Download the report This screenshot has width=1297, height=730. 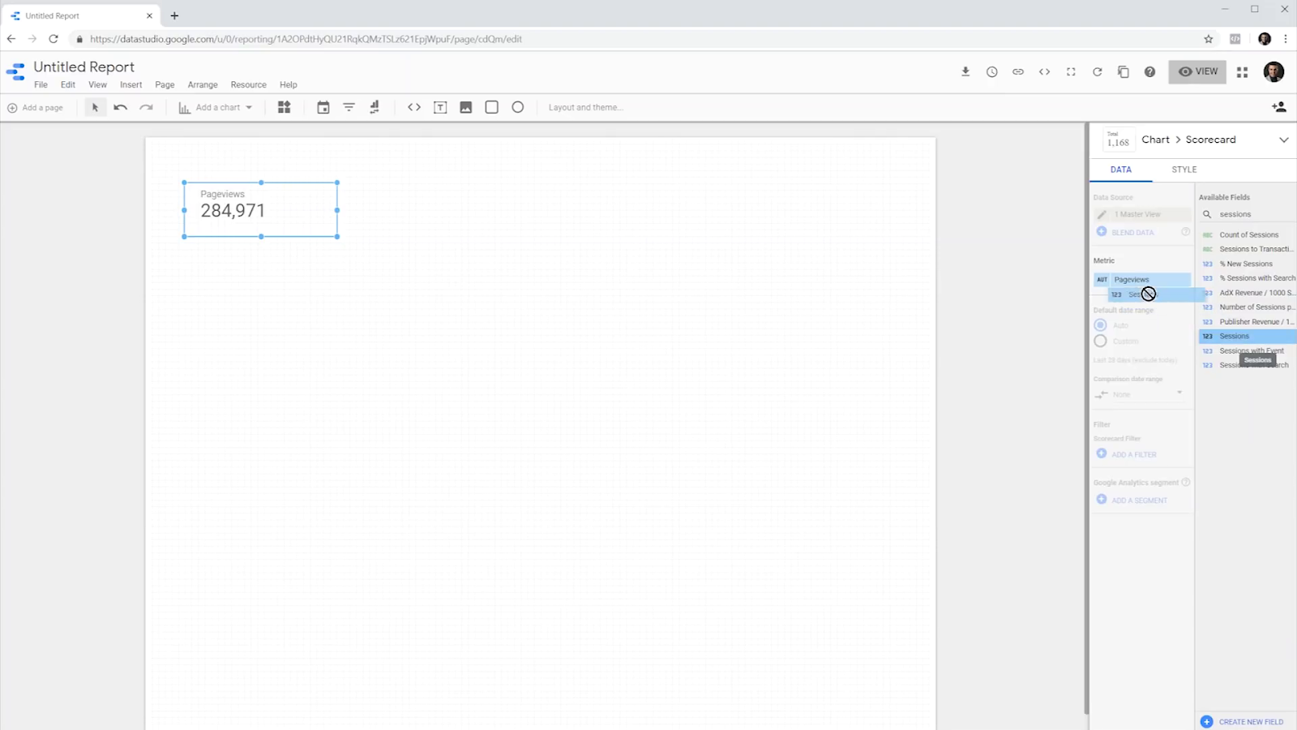(x=965, y=71)
